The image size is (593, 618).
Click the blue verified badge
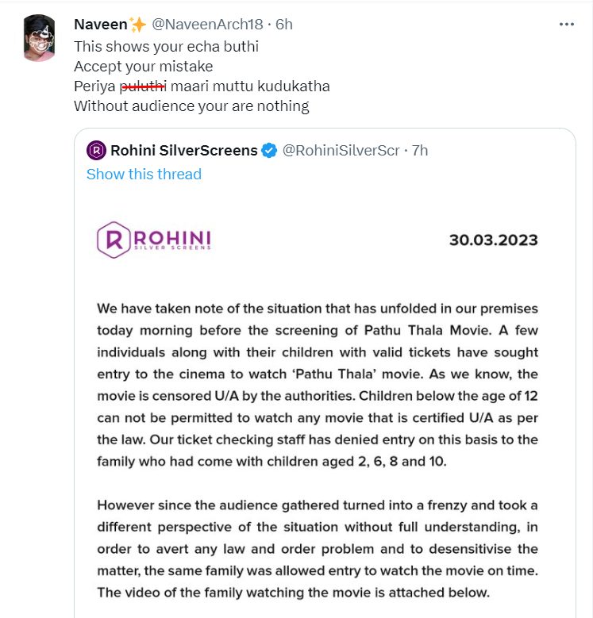coord(269,151)
